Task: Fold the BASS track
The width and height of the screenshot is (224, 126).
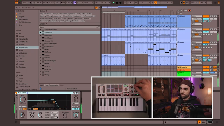Action: pyautogui.click(x=178, y=42)
